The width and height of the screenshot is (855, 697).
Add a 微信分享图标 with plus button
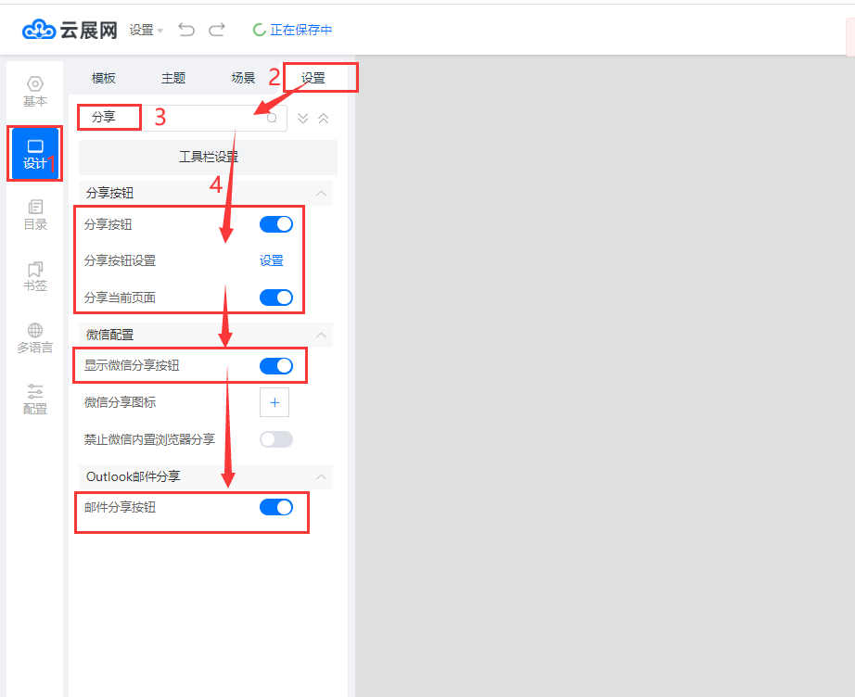tap(274, 403)
